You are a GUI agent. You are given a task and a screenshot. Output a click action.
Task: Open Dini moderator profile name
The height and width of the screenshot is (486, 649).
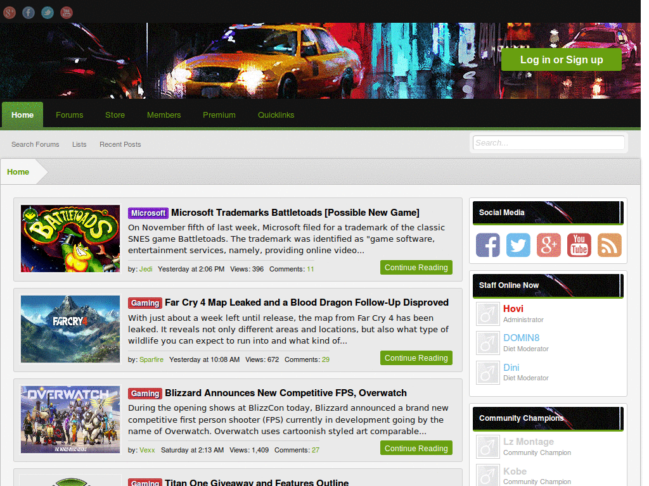[511, 368]
